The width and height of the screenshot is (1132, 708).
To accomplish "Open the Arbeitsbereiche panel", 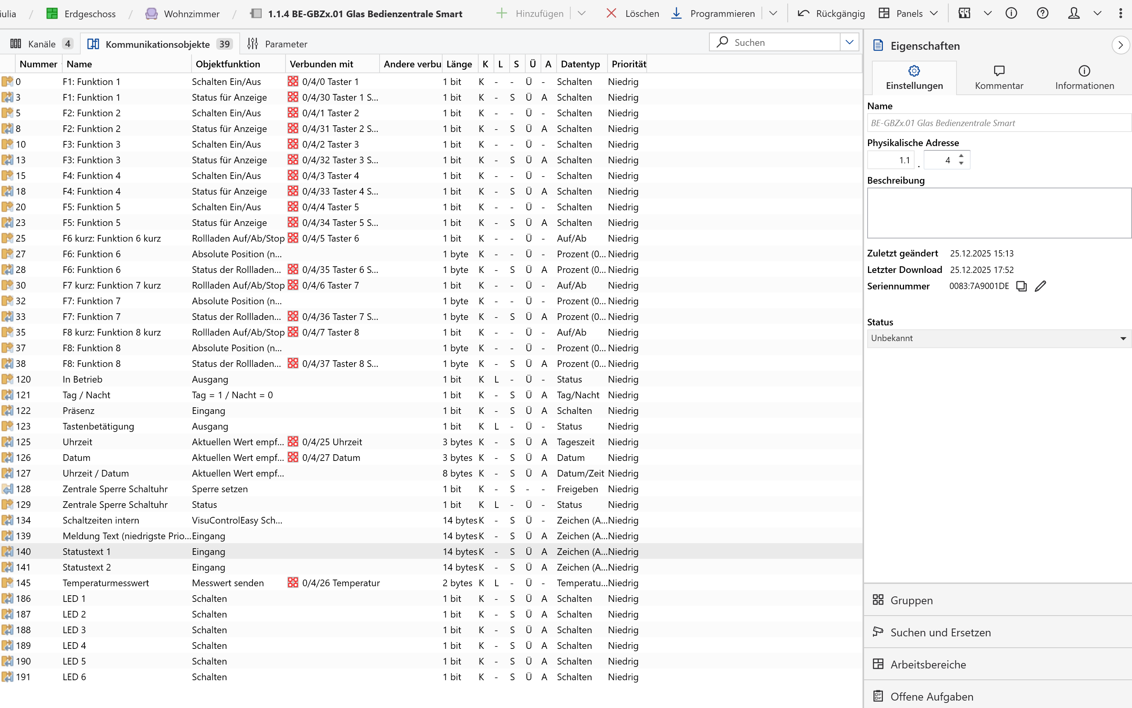I will [x=928, y=665].
